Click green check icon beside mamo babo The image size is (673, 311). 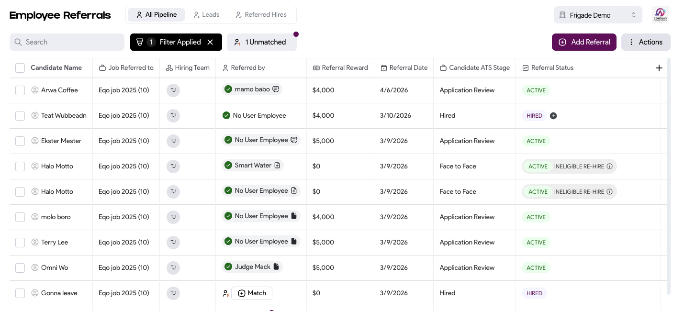point(228,89)
